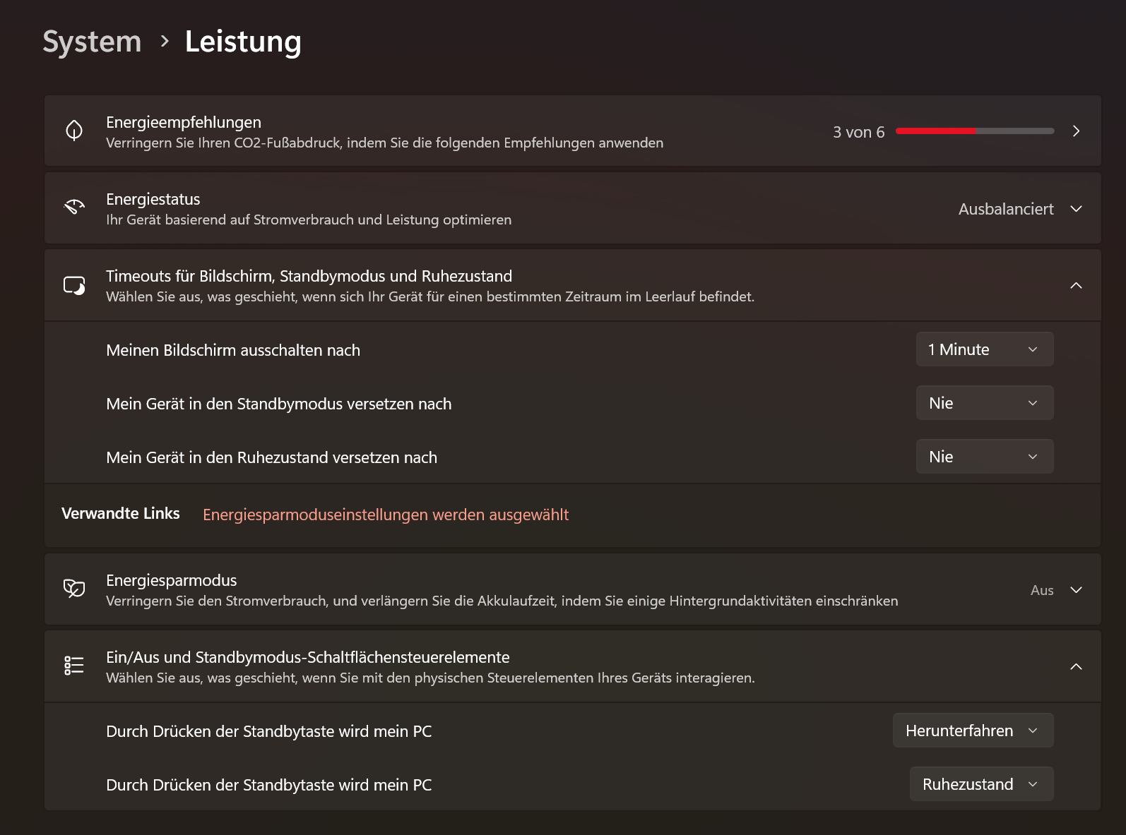The width and height of the screenshot is (1126, 835).
Task: Click the Ein/Aus Schaltflächensteuerelemente list icon
Action: point(74,666)
